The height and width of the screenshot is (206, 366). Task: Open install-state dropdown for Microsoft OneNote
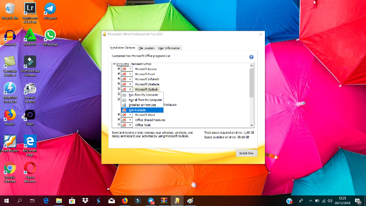point(127,84)
